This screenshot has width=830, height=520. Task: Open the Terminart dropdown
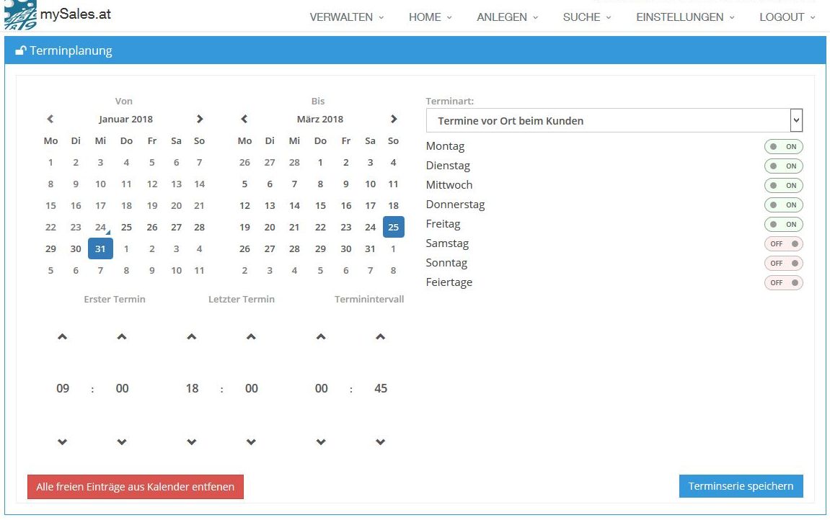[614, 121]
